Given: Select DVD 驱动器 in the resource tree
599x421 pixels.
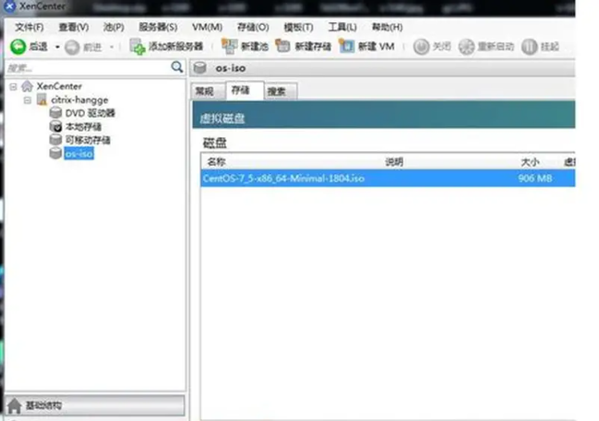Looking at the screenshot, I should coord(90,112).
